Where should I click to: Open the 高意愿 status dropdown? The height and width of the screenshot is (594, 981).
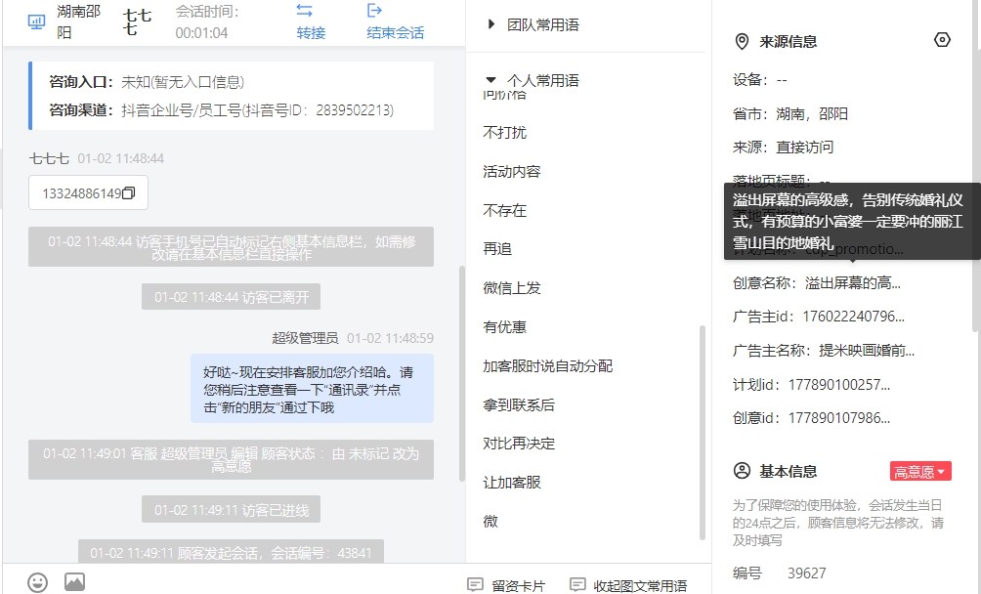point(920,472)
